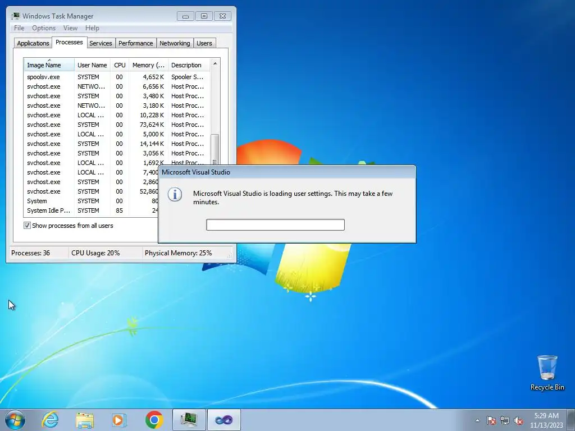Show hidden tray icons arrow
The width and height of the screenshot is (575, 431).
[477, 420]
